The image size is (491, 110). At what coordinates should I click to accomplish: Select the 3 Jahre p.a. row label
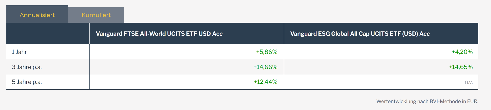pyautogui.click(x=27, y=67)
